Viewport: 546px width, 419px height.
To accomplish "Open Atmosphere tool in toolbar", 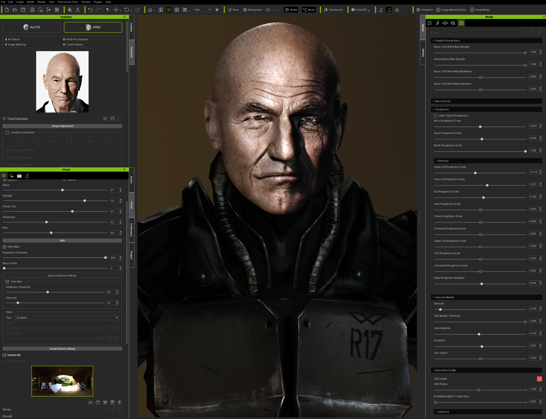I will [x=252, y=10].
